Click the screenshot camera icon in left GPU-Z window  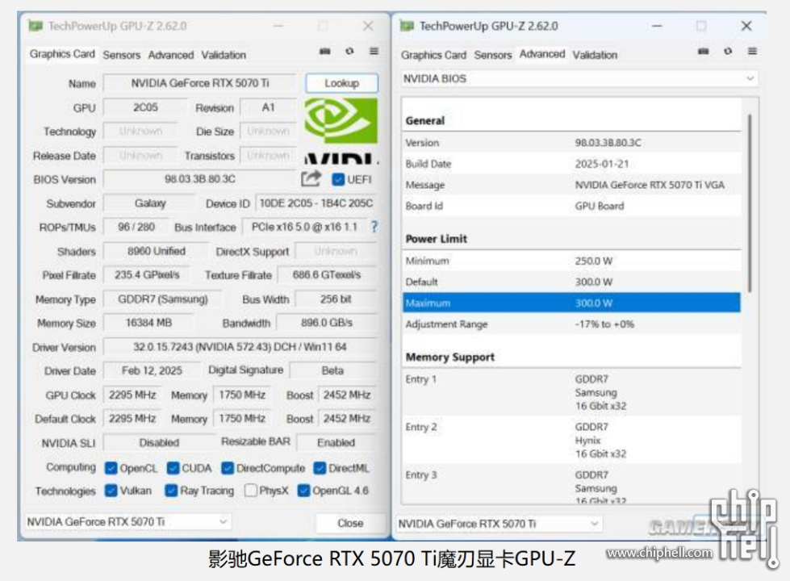(x=325, y=51)
